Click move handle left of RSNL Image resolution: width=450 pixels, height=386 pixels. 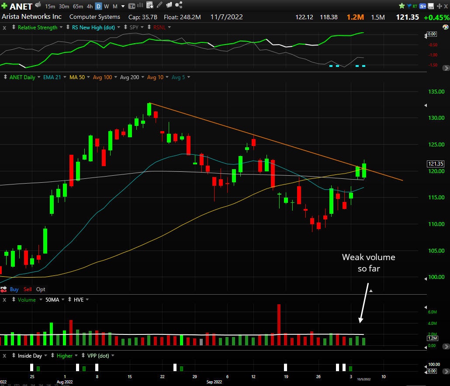point(149,27)
